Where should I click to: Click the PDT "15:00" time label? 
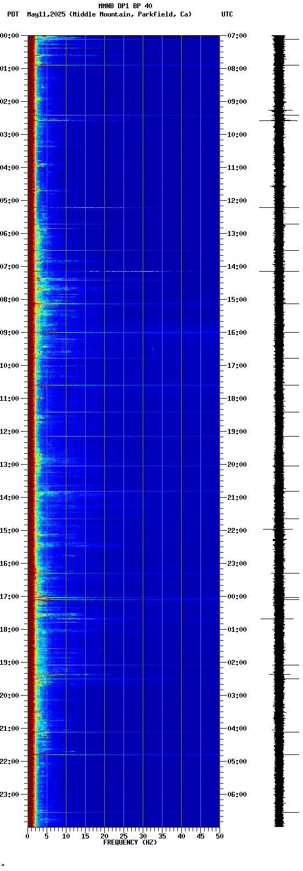coord(9,531)
